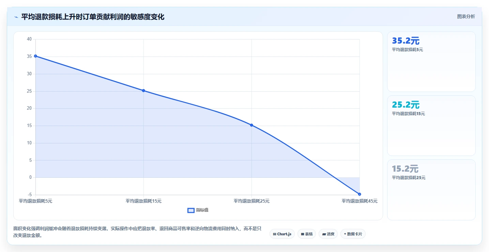
Task: Click the x-axis label 平均退款损耗5元
Action: click(x=35, y=201)
